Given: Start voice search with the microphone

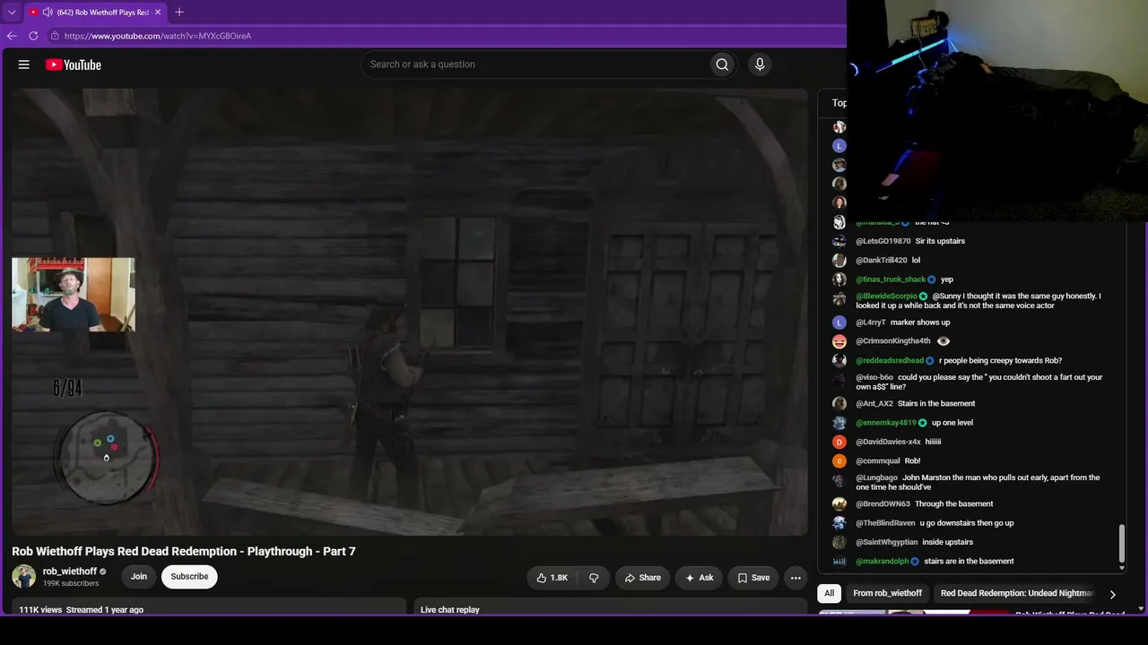Looking at the screenshot, I should coord(760,64).
